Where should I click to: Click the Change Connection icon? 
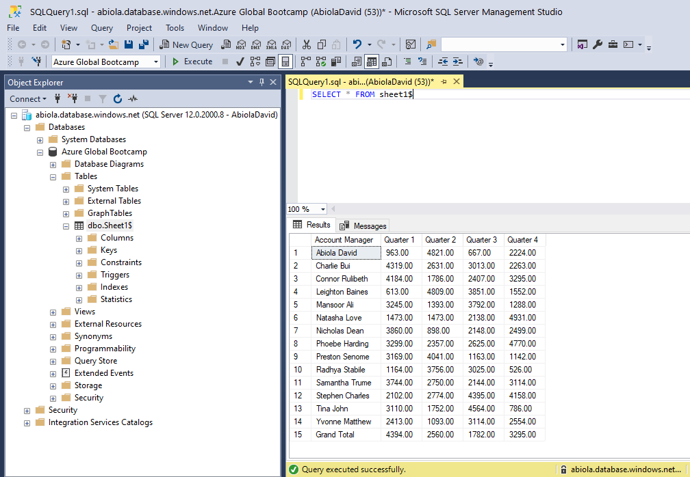click(x=36, y=62)
